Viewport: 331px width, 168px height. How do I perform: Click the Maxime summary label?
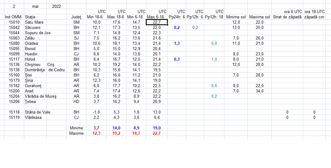click(76, 133)
